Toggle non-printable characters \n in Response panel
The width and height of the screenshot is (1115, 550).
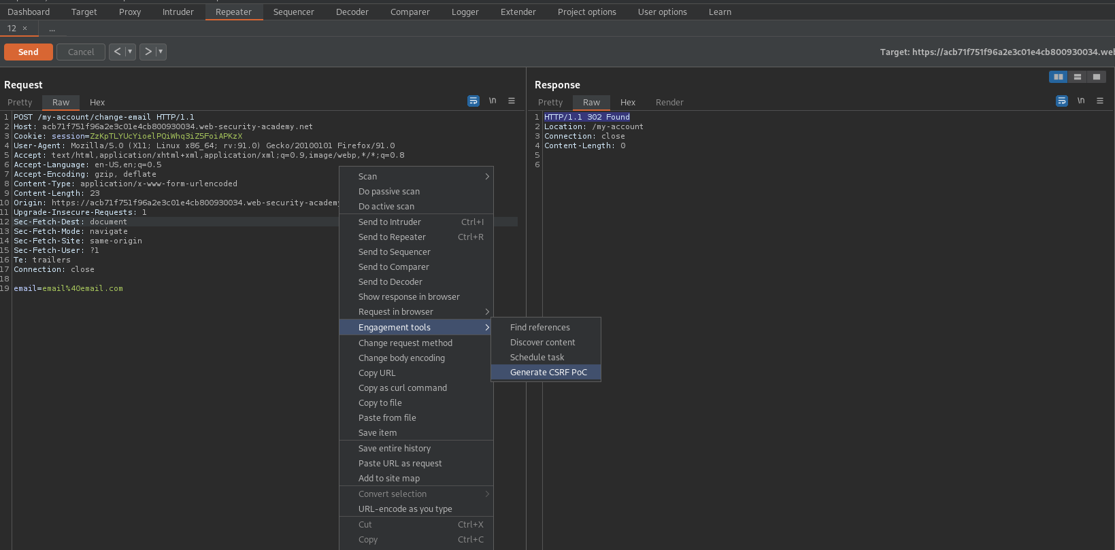[x=1081, y=101]
